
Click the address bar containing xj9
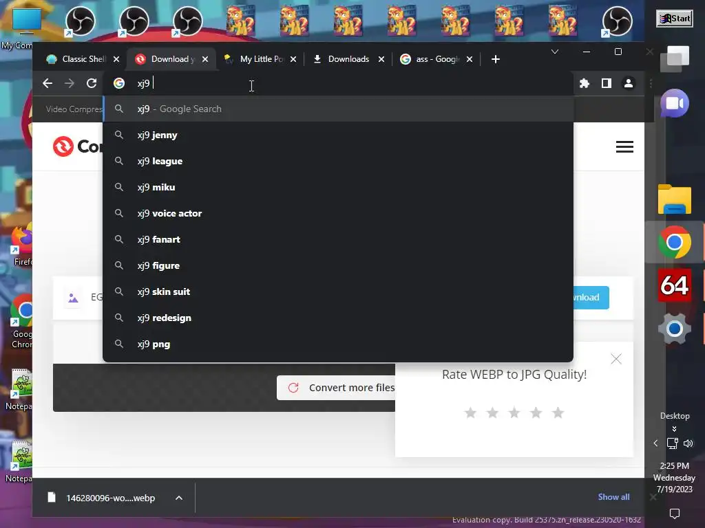click(338, 83)
